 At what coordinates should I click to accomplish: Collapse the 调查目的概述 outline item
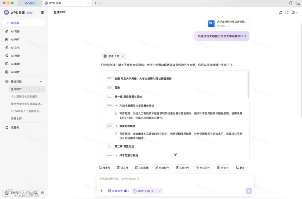pyautogui.click(x=117, y=126)
